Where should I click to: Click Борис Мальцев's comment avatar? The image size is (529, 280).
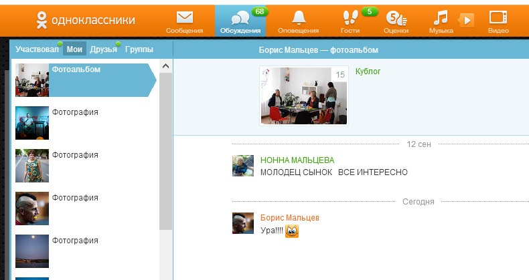[x=243, y=223]
